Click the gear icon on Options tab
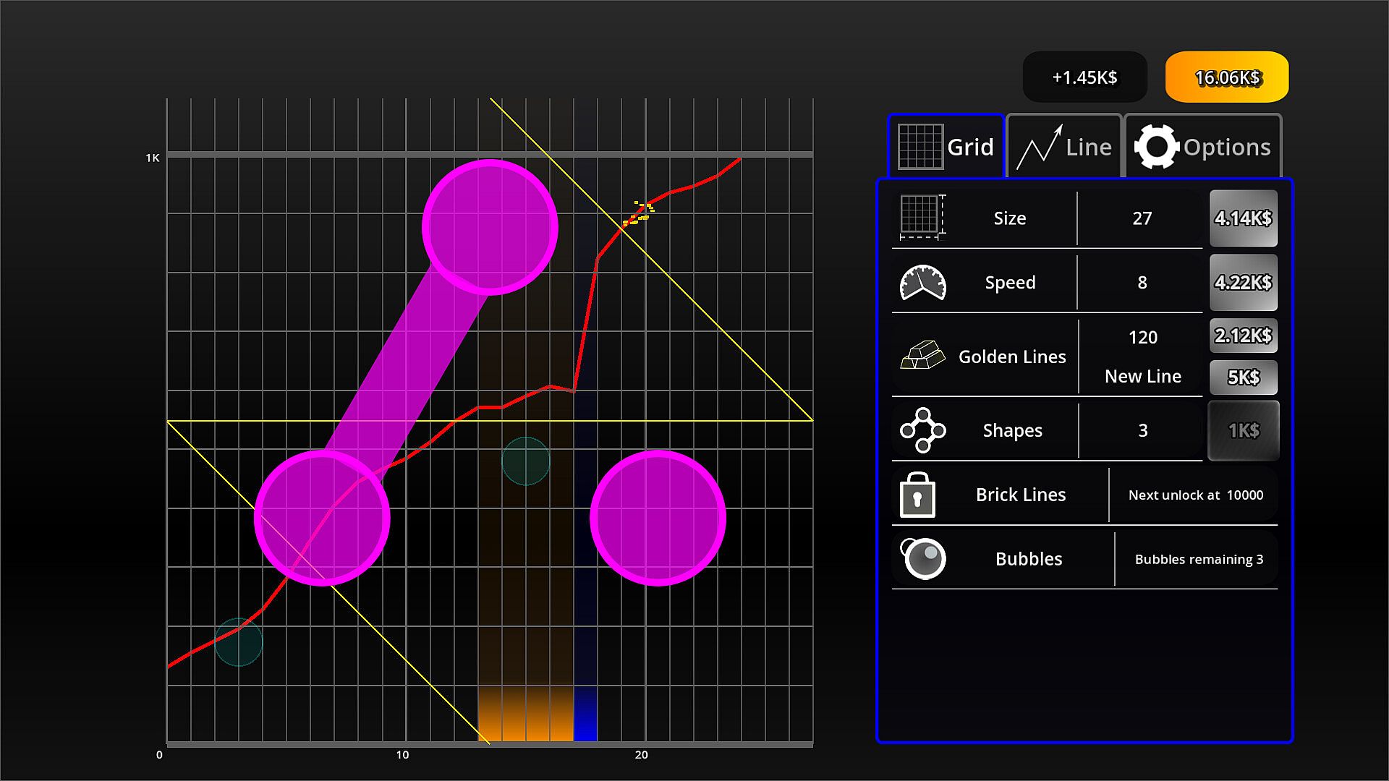Image resolution: width=1389 pixels, height=781 pixels. [x=1156, y=147]
